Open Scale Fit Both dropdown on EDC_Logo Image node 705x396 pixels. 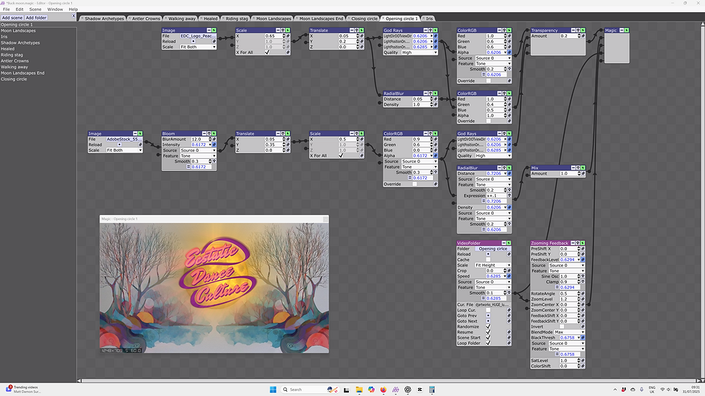click(x=198, y=47)
